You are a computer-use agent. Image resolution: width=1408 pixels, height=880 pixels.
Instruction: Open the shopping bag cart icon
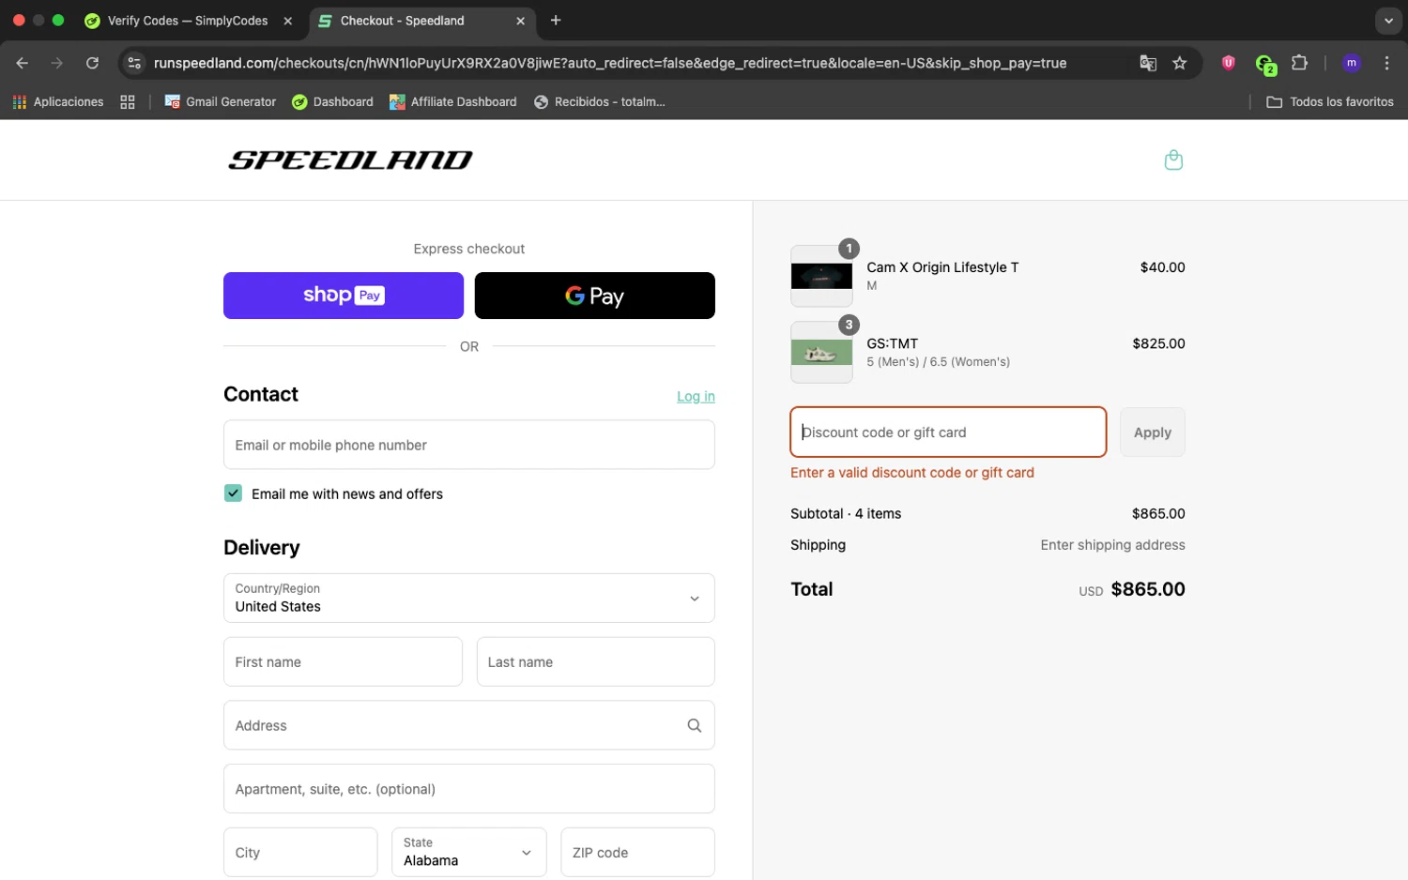click(1172, 160)
